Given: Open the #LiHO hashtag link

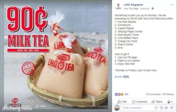Looking at the screenshot, I should coord(118,77).
